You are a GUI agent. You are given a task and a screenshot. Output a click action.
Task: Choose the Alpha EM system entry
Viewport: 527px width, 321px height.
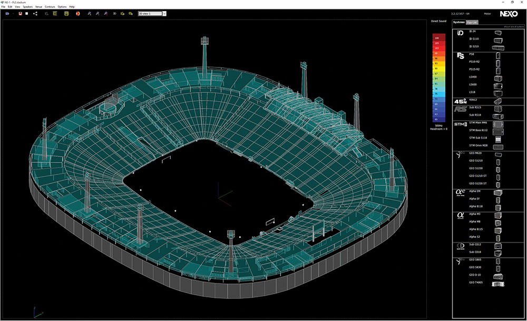[475, 191]
